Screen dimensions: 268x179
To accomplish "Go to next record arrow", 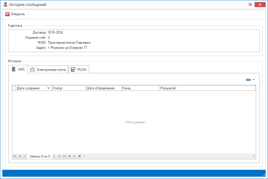I will click(54, 156).
